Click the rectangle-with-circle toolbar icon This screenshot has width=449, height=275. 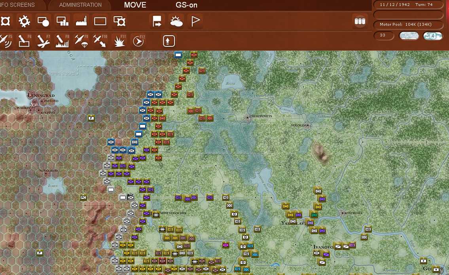click(43, 21)
